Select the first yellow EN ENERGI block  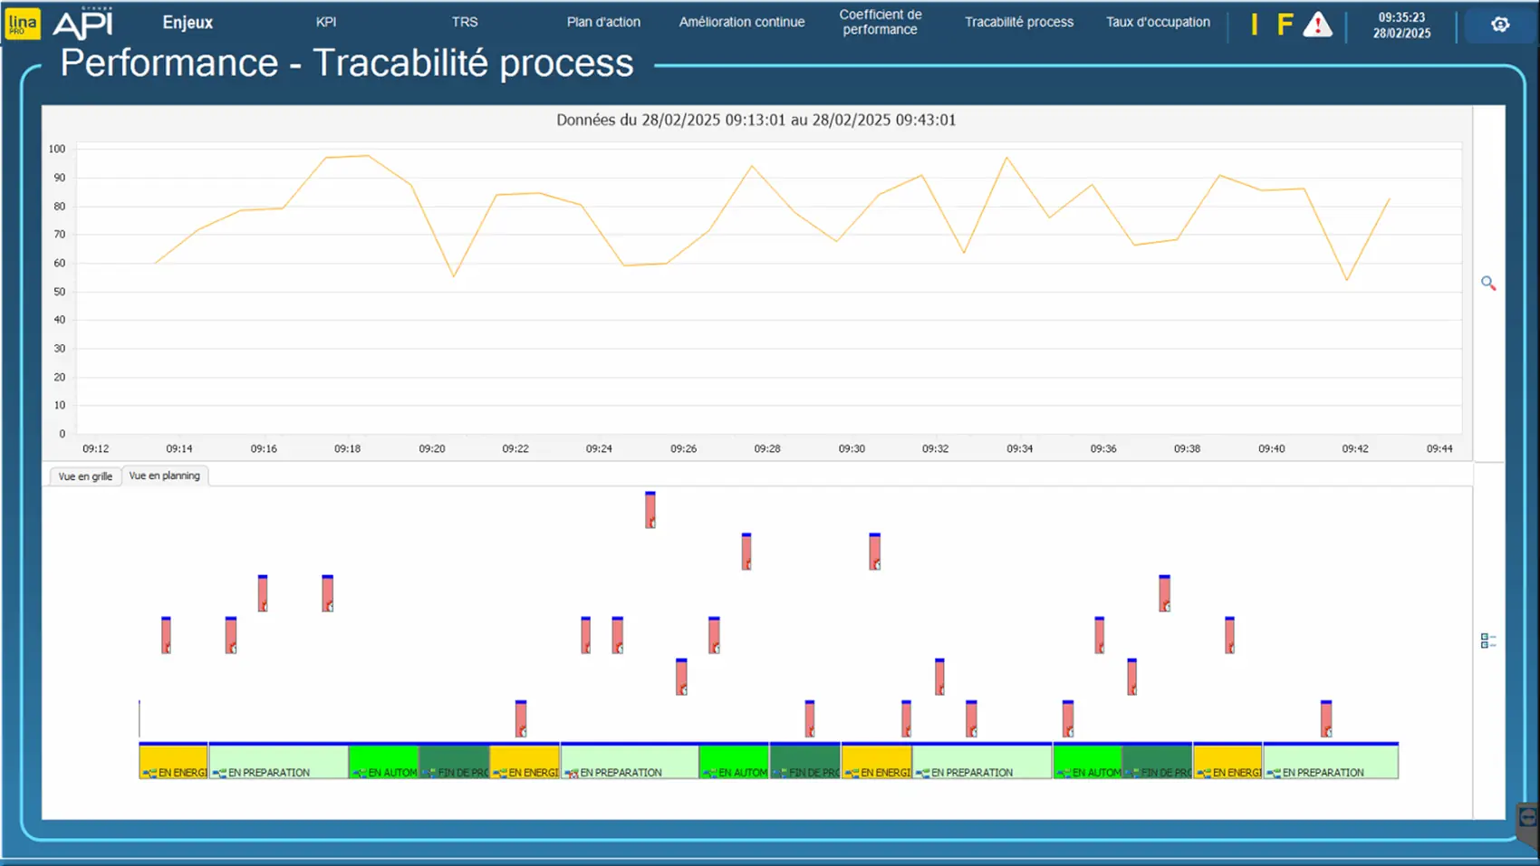click(x=173, y=762)
